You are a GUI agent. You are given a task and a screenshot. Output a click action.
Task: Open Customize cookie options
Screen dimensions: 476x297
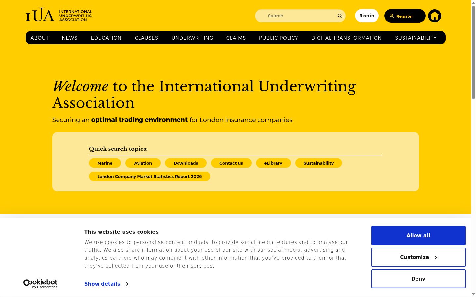(418, 257)
